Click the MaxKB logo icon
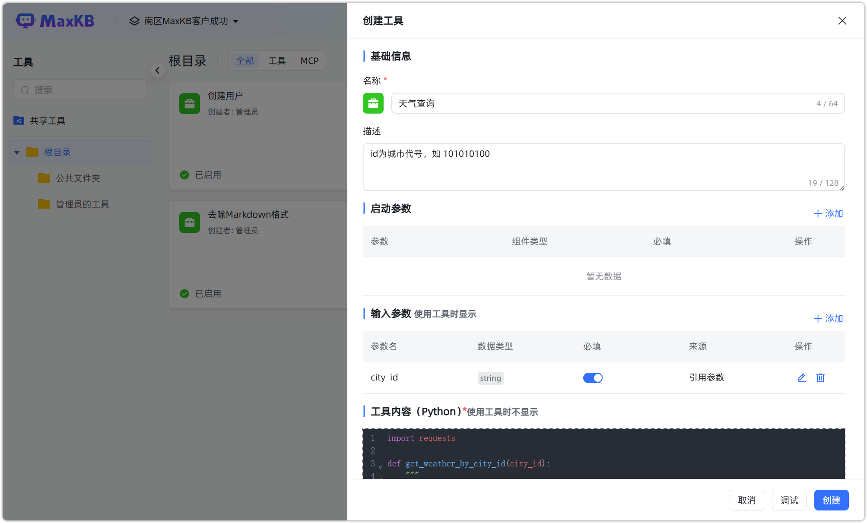The height and width of the screenshot is (523, 867). point(26,20)
